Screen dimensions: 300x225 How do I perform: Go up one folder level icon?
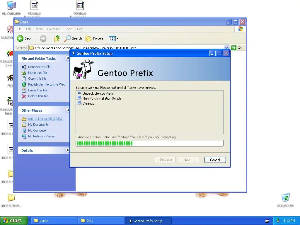pos(57,38)
